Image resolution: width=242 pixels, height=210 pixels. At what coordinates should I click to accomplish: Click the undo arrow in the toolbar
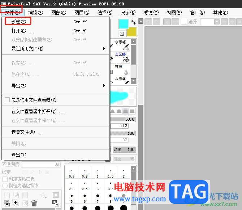tap(148, 22)
